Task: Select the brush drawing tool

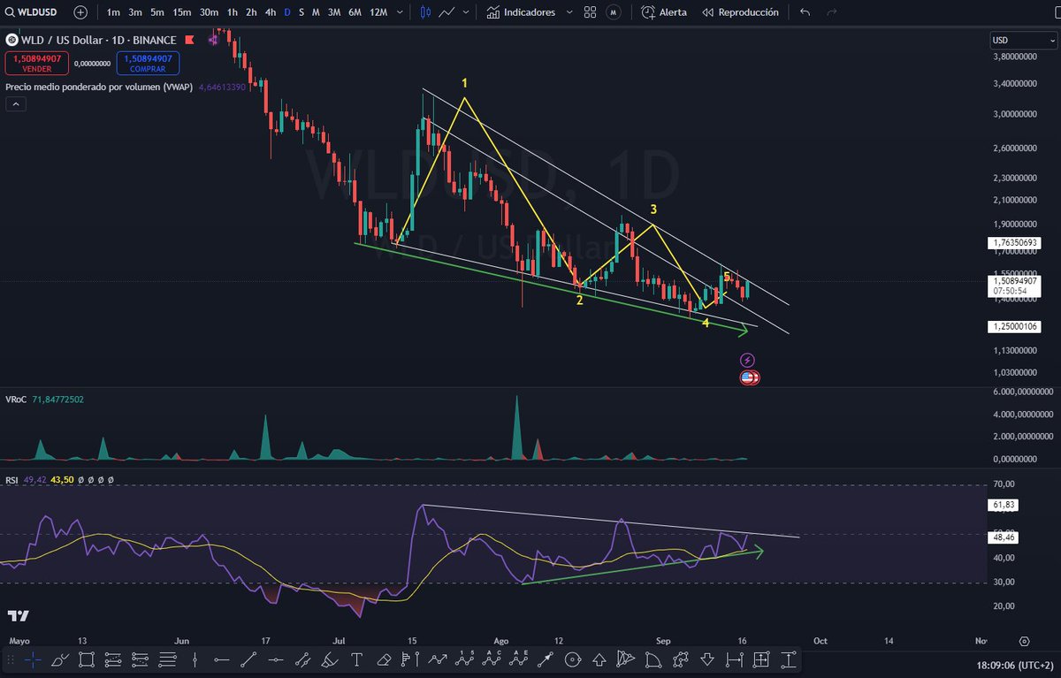Action: pyautogui.click(x=328, y=659)
